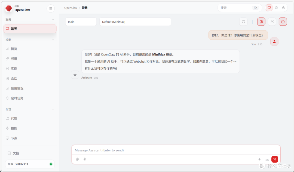Screen dimensions: 294x172
Task: Open 使用情况 usage page
Action: 30,88
